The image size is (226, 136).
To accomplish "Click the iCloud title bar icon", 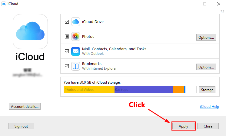I will pyautogui.click(x=4, y=4).
